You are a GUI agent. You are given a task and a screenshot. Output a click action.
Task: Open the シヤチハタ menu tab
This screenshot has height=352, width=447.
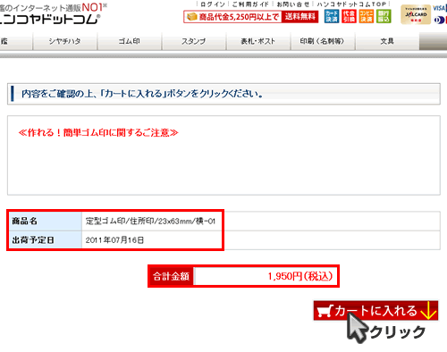pos(64,41)
